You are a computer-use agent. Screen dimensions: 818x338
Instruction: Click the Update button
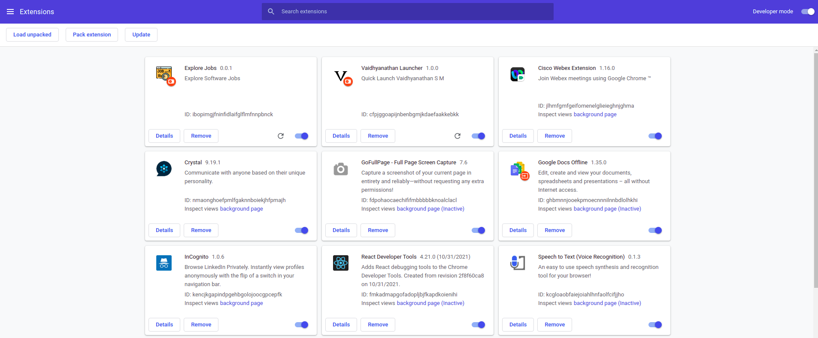141,35
